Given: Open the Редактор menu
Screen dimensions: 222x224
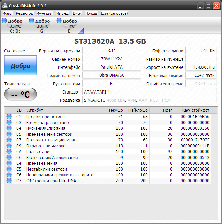Looking at the screenshot, I should (x=24, y=13).
